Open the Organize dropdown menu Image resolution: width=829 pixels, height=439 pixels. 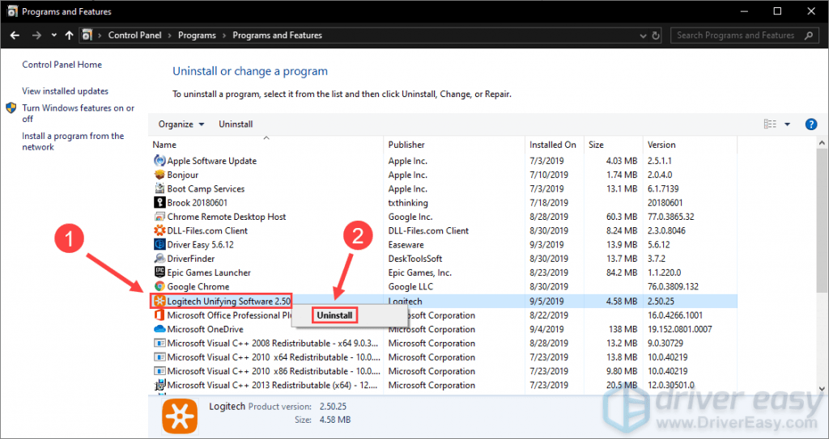(x=181, y=125)
